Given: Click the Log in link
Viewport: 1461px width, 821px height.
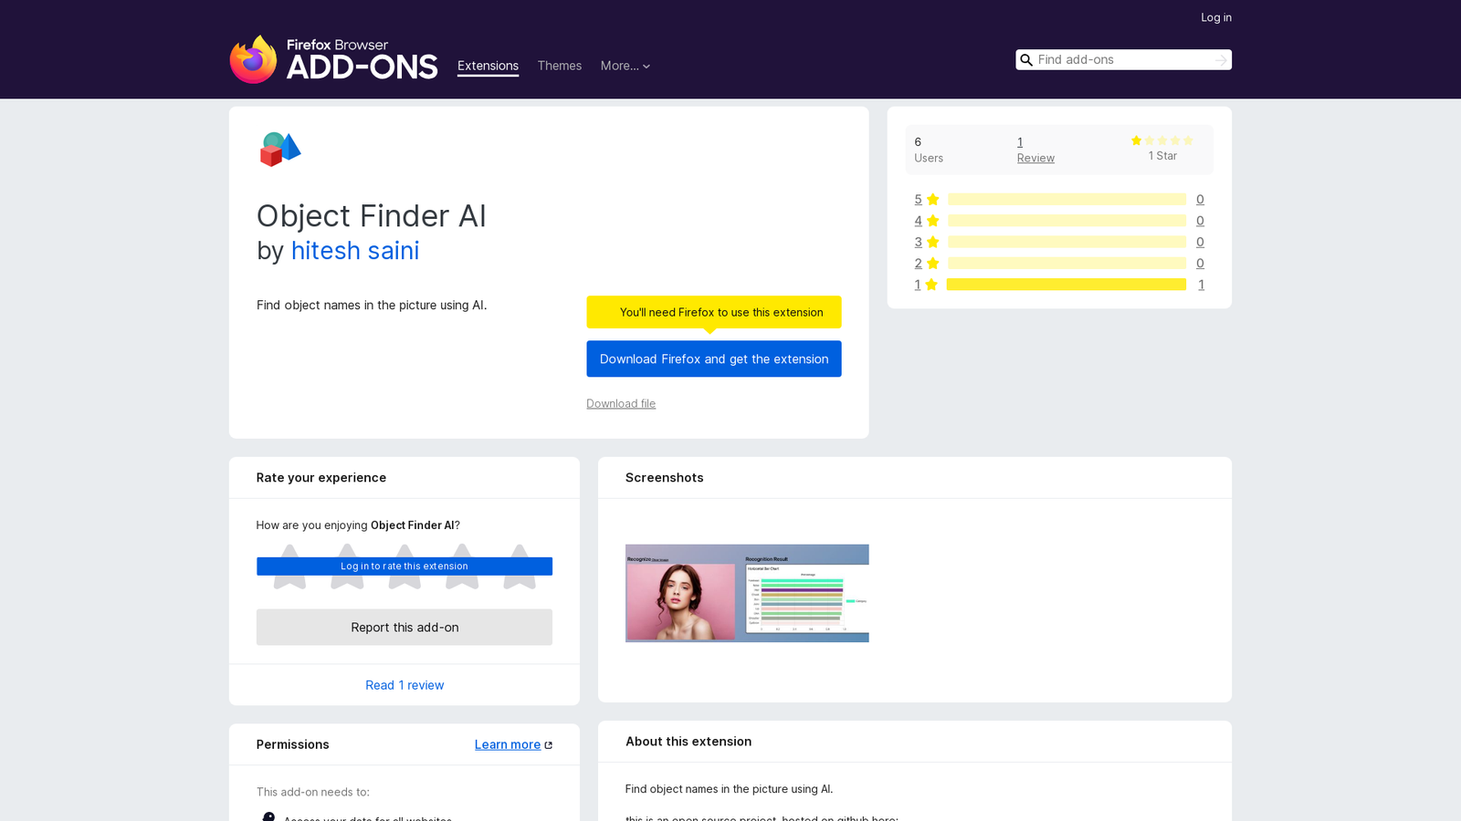Looking at the screenshot, I should coord(1215,17).
